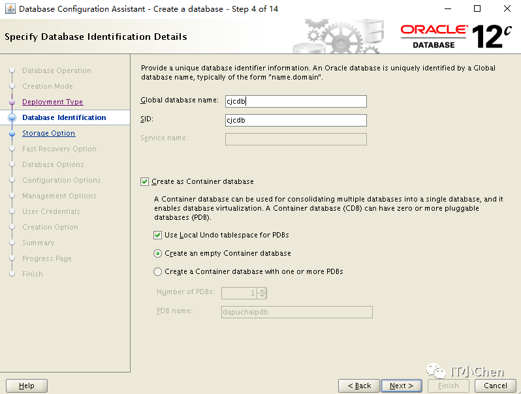Viewport: 521px width, 394px height.
Task: Toggle Use Local Undo tablespace for PDBs
Action: pyautogui.click(x=157, y=235)
